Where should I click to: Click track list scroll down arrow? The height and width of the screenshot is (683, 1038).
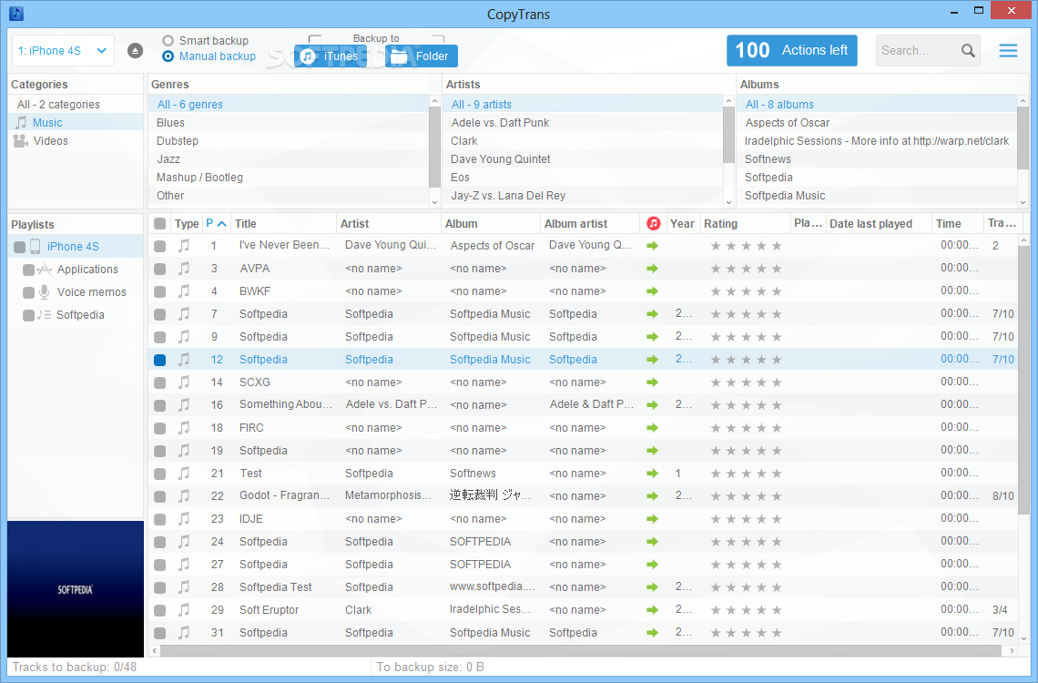point(1024,638)
